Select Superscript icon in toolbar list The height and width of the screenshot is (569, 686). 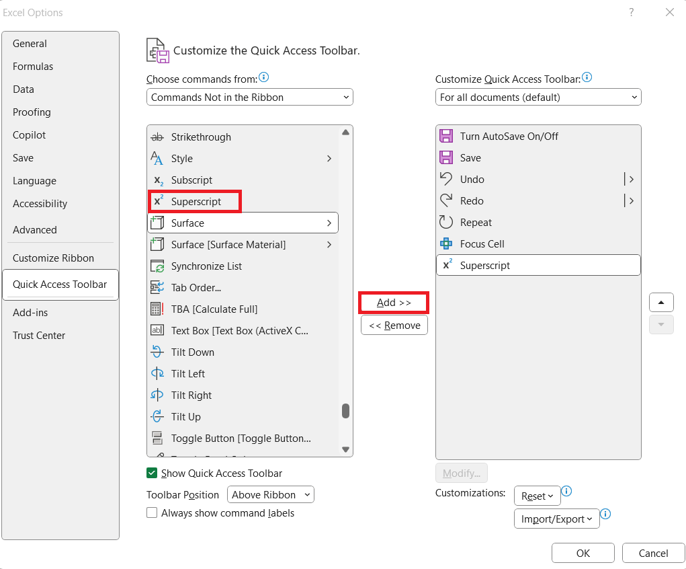[x=447, y=264]
